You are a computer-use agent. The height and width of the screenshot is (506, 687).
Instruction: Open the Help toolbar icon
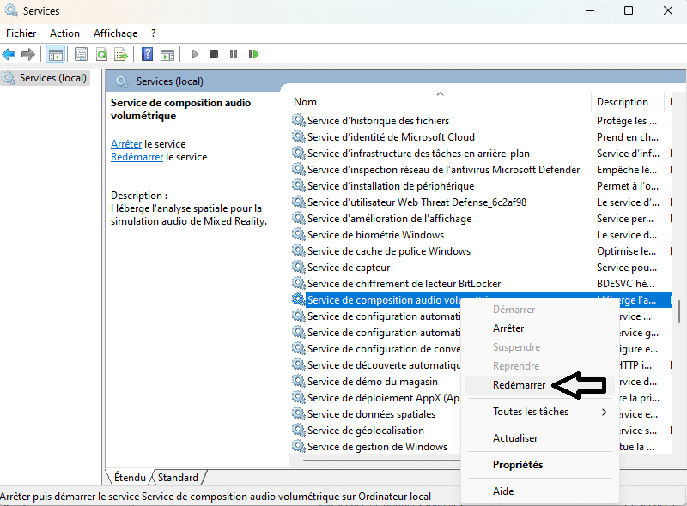[x=147, y=54]
